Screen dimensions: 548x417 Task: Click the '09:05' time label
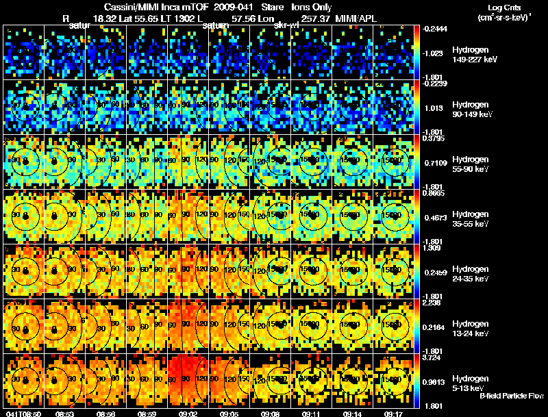(229, 414)
